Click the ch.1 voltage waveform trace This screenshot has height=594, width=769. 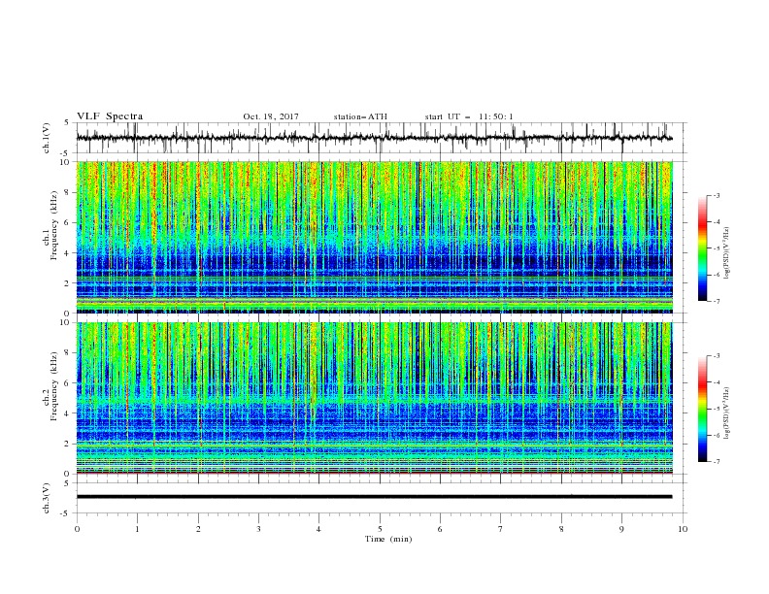click(374, 138)
